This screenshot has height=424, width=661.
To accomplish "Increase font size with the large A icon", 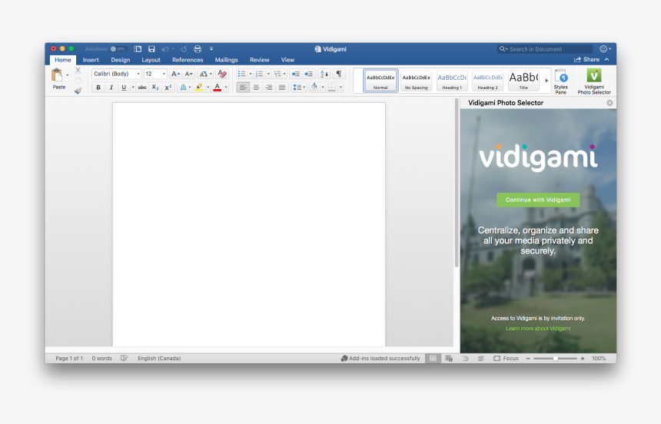I will [x=175, y=74].
